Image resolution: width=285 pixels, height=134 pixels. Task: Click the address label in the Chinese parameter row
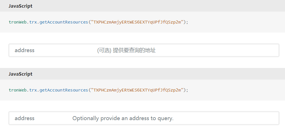tap(24, 50)
